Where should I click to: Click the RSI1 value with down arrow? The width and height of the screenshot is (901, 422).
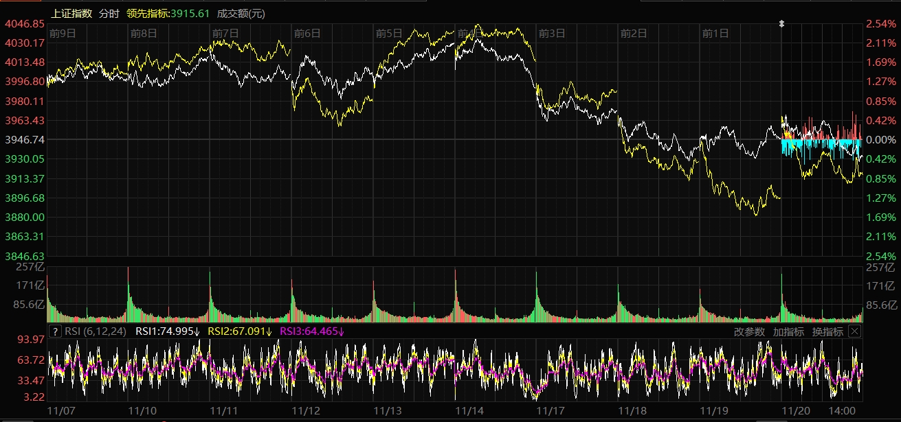click(168, 332)
